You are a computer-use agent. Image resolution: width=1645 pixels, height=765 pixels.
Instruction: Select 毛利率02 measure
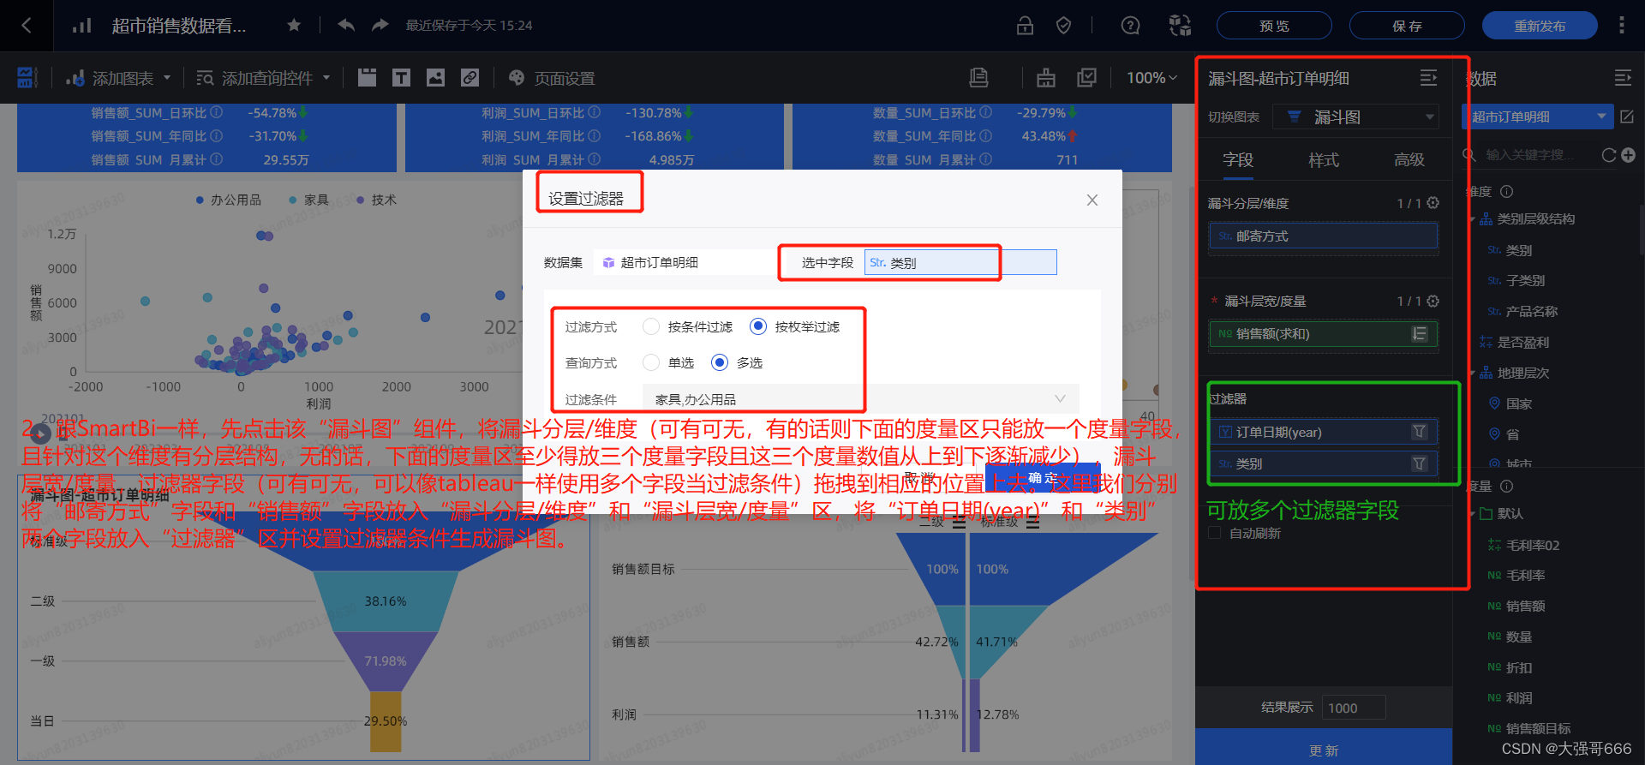pos(1533,545)
